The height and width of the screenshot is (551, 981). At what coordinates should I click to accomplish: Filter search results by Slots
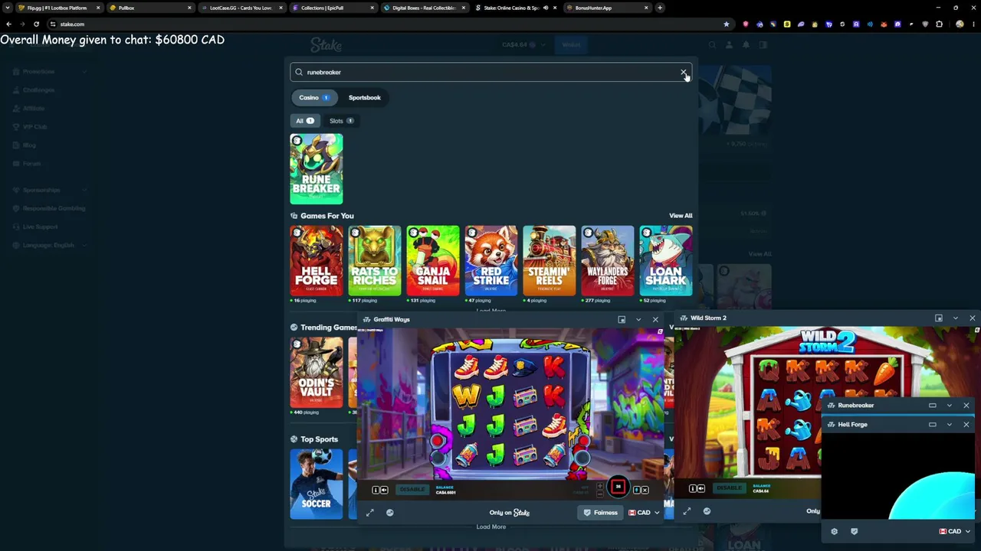(341, 121)
